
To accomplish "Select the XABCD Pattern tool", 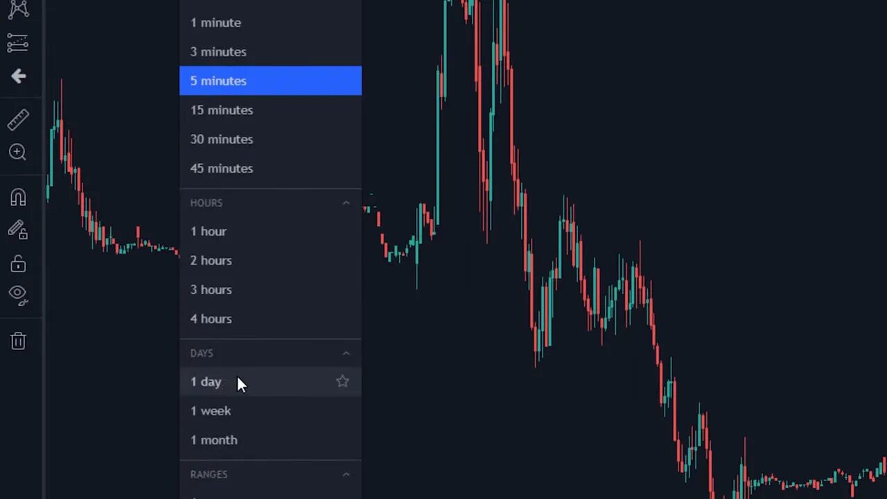I will tap(18, 9).
